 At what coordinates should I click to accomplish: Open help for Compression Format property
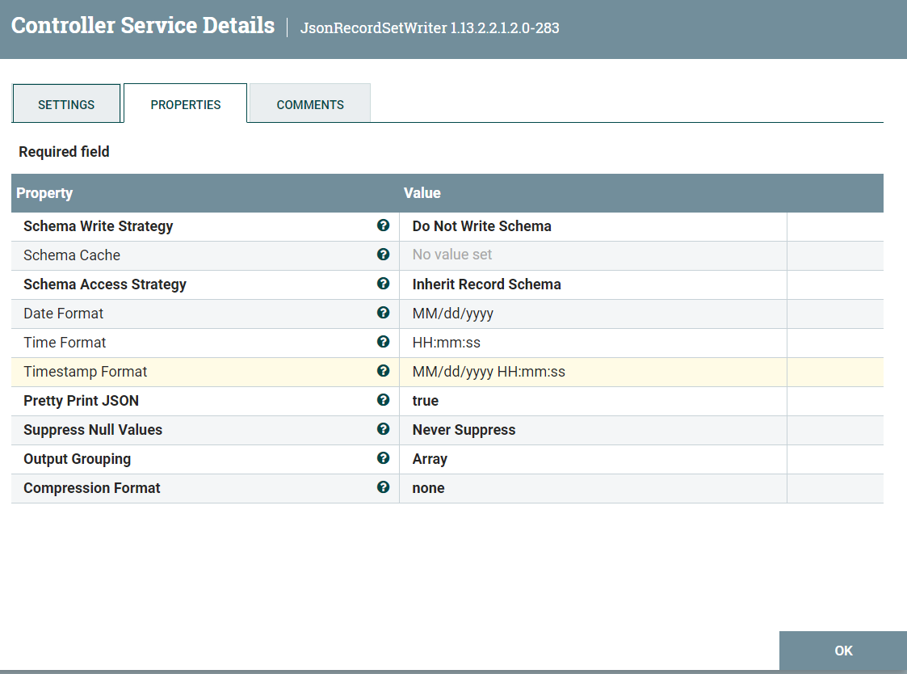pyautogui.click(x=383, y=487)
